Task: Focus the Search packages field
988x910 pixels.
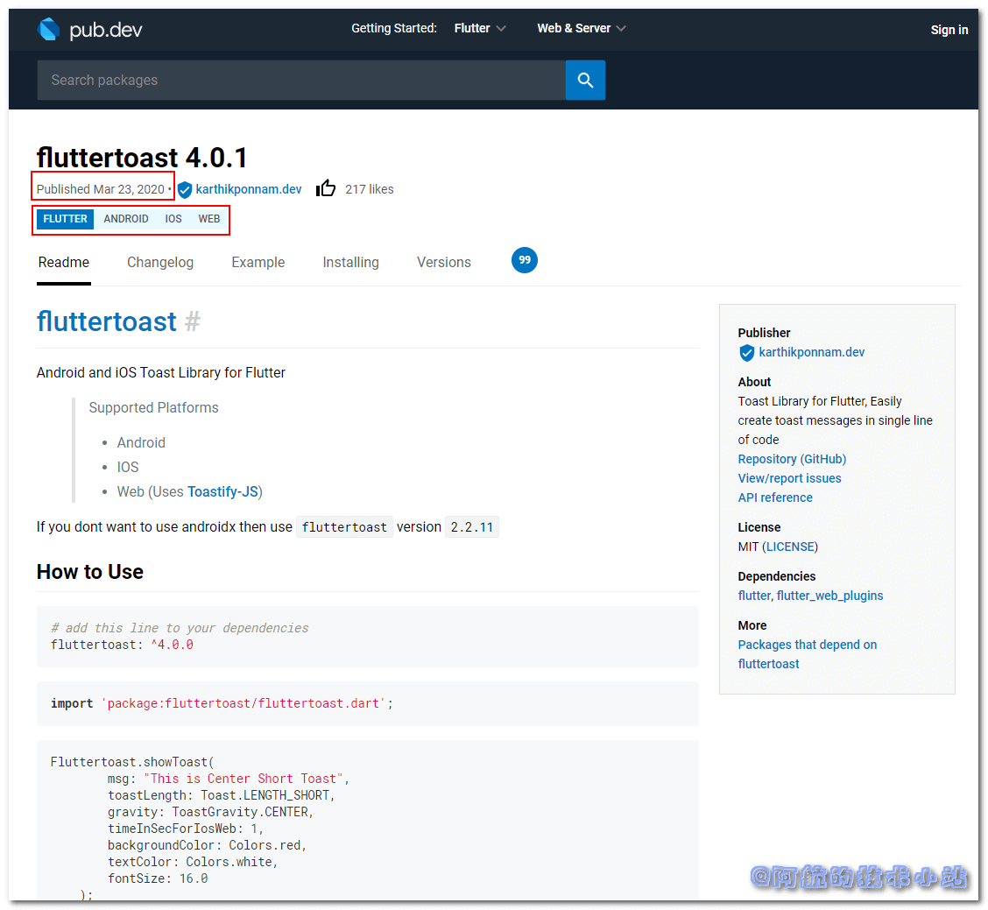Action: tap(301, 80)
